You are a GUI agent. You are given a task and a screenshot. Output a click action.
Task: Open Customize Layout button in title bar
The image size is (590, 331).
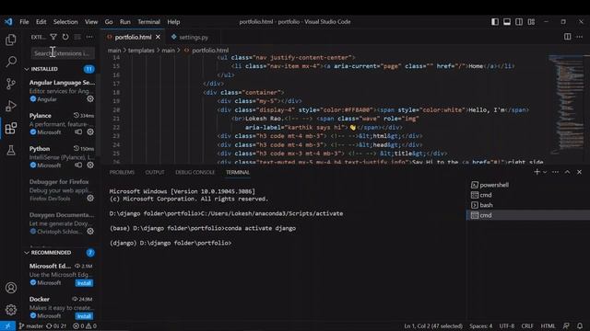coord(531,22)
